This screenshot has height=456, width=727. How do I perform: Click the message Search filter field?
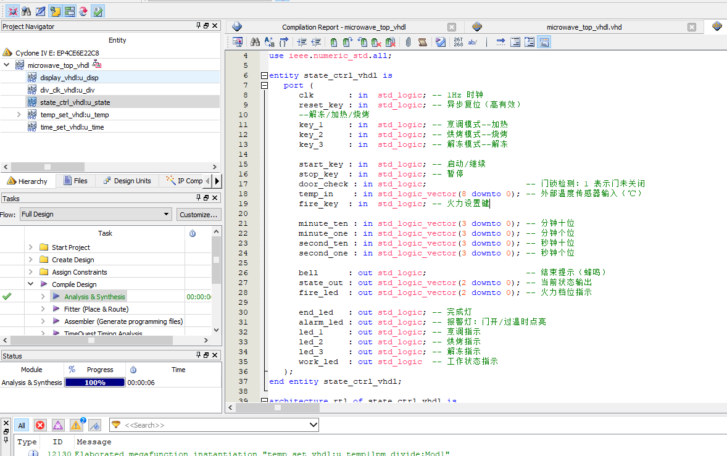coord(214,425)
